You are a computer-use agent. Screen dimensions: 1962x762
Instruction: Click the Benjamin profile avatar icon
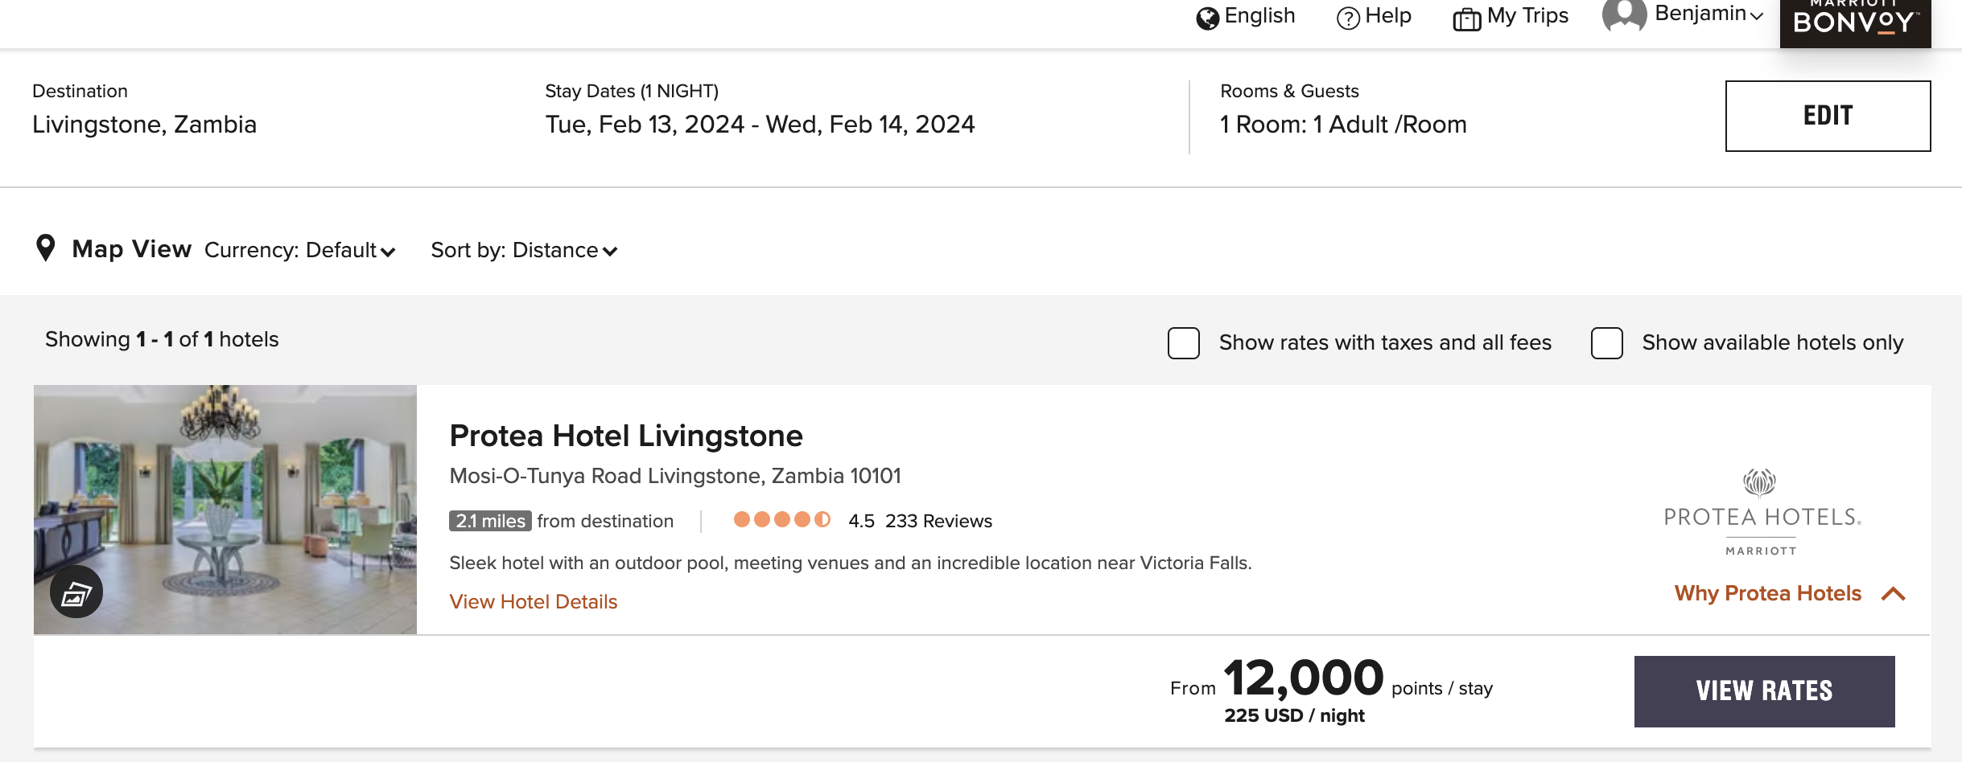(x=1624, y=14)
